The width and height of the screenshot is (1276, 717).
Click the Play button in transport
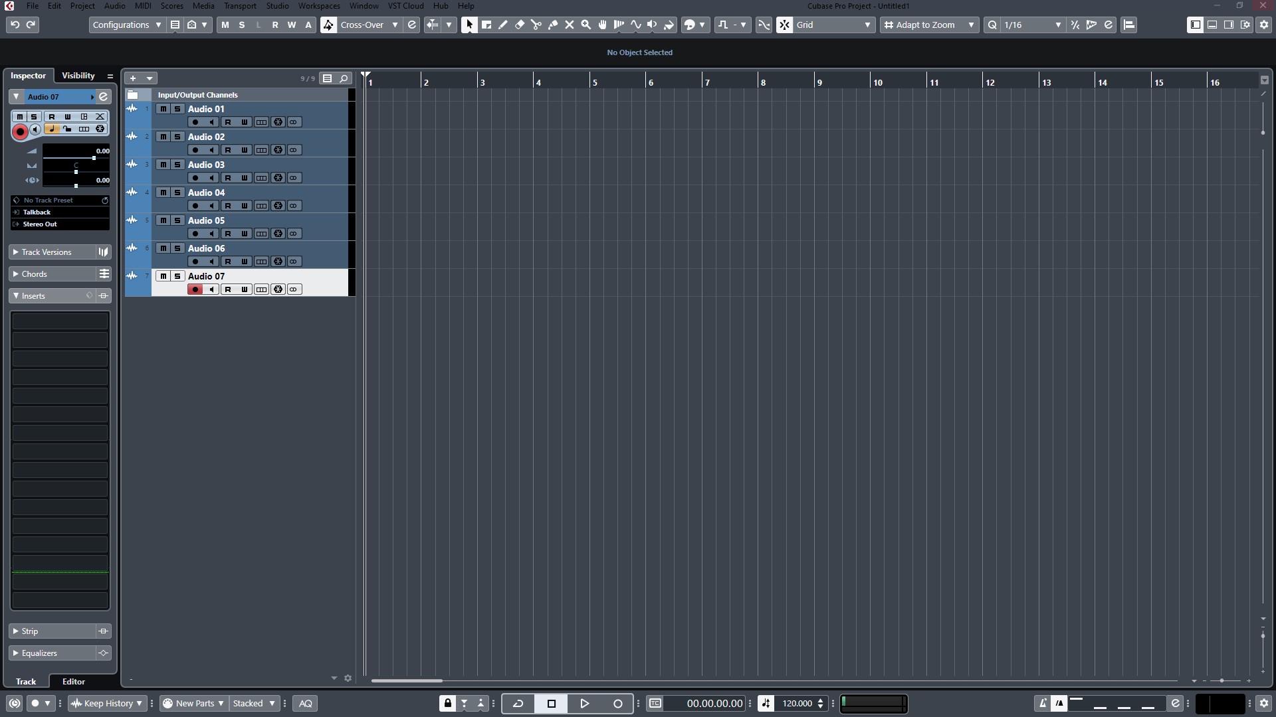pyautogui.click(x=584, y=703)
